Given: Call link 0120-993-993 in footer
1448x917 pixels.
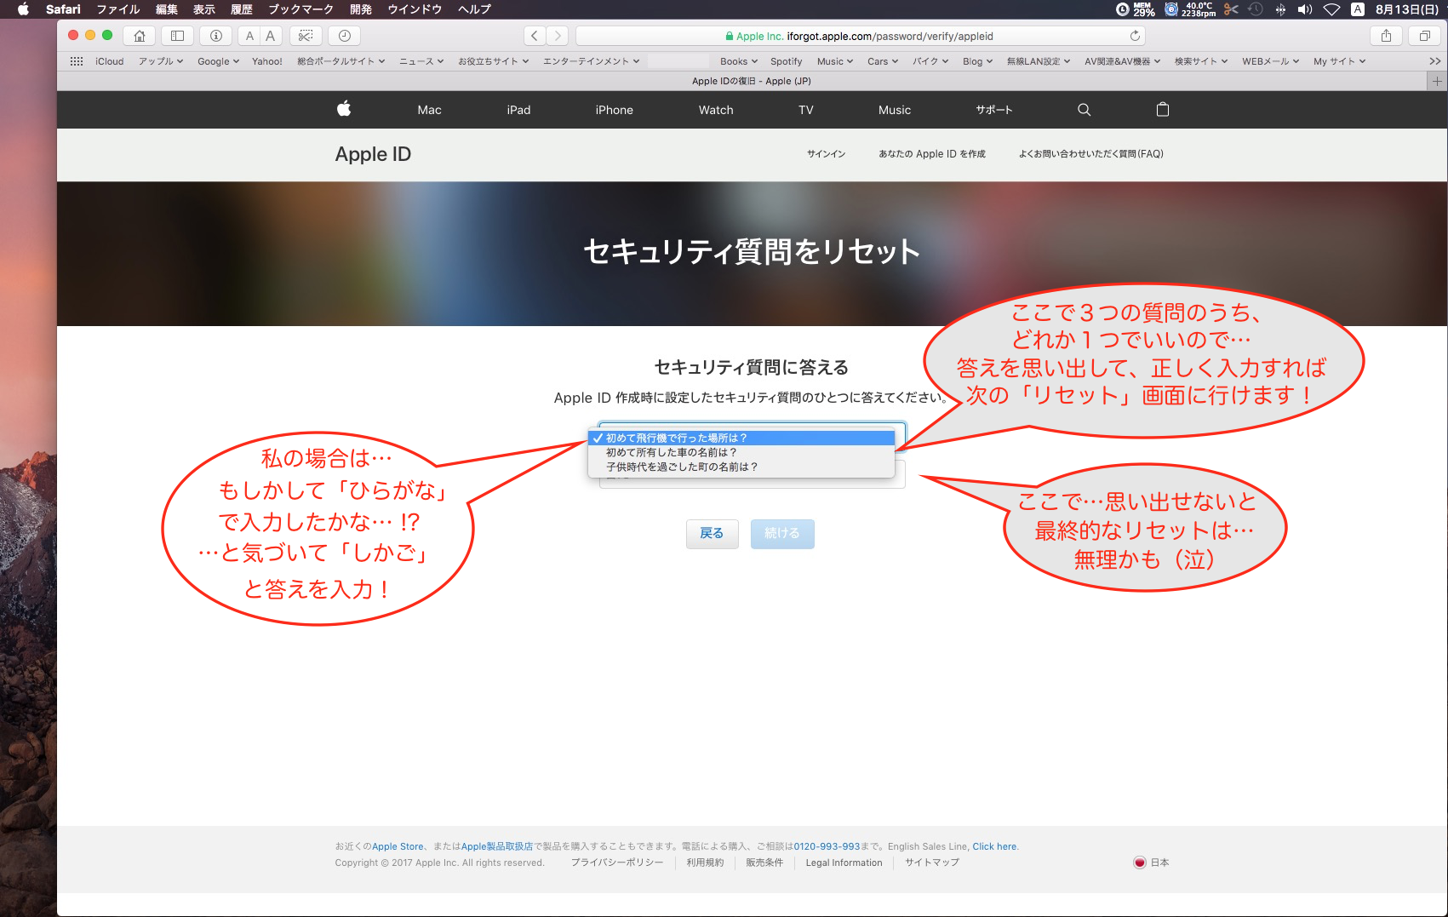Looking at the screenshot, I should pyautogui.click(x=827, y=846).
